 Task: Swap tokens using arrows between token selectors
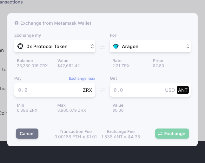(102, 47)
